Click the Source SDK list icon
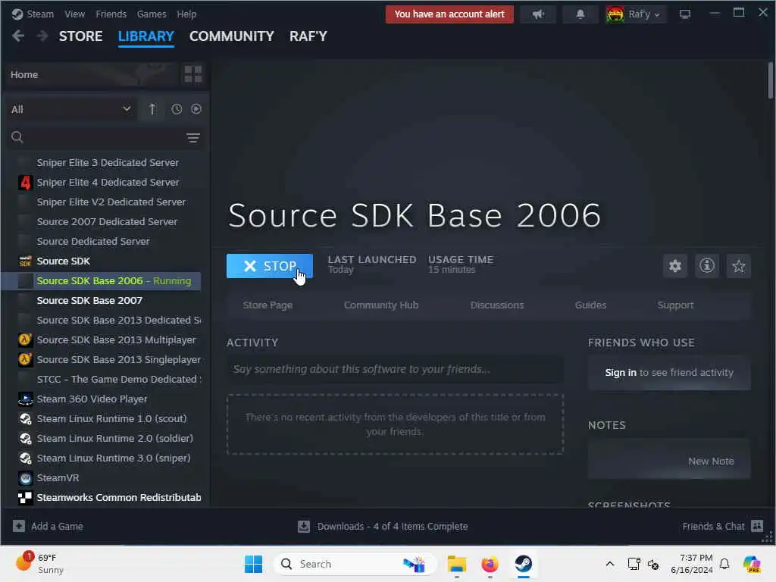This screenshot has width=776, height=582. point(25,261)
